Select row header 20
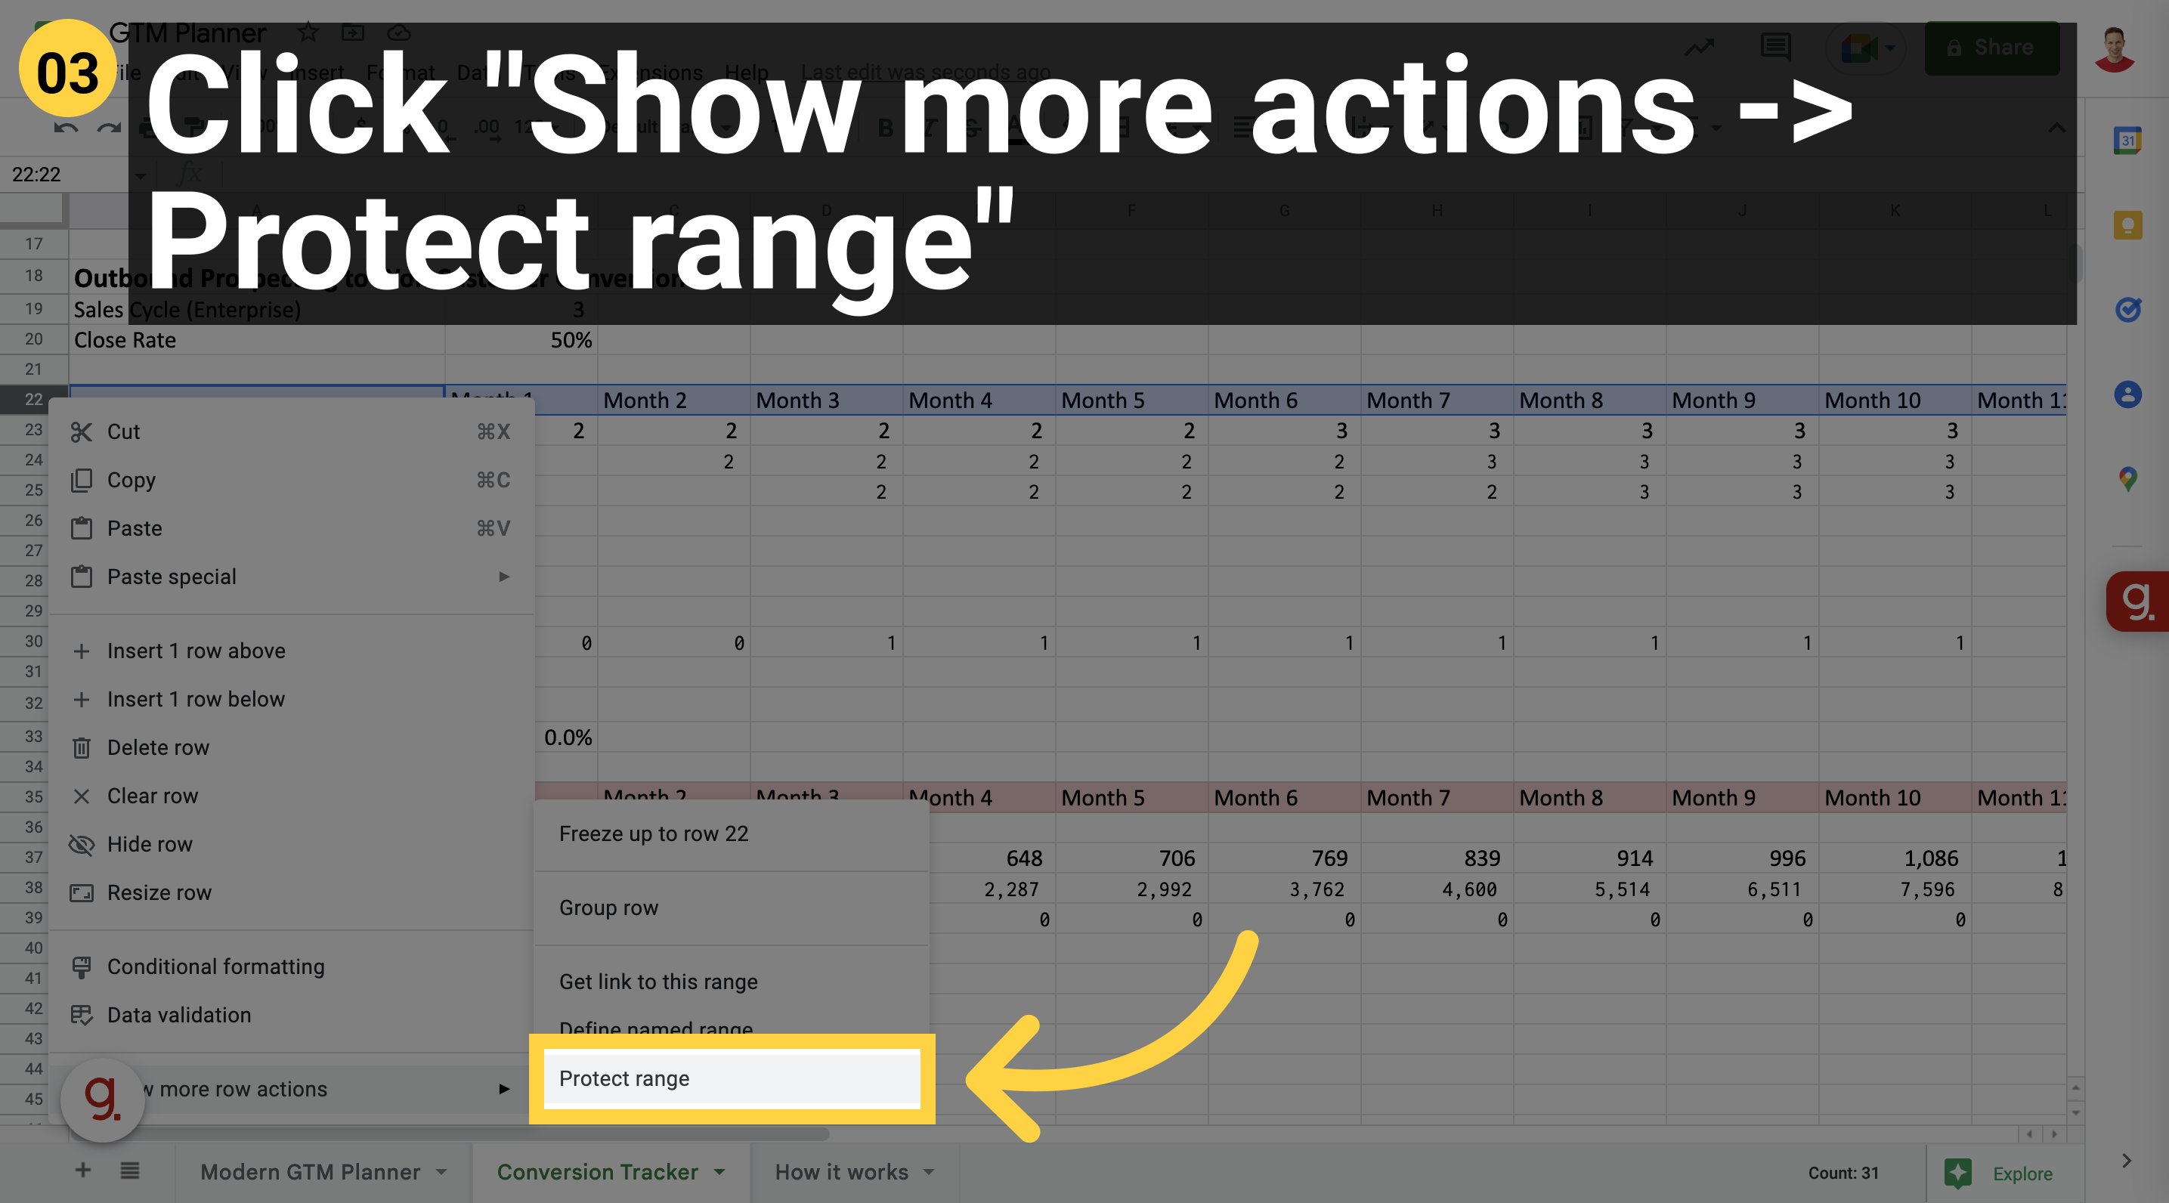Viewport: 2169px width, 1203px height. click(x=34, y=339)
